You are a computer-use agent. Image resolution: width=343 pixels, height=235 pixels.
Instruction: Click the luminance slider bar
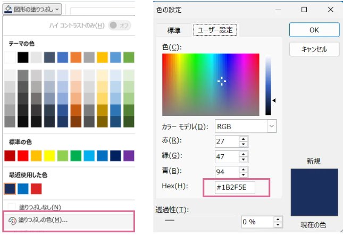268,85
